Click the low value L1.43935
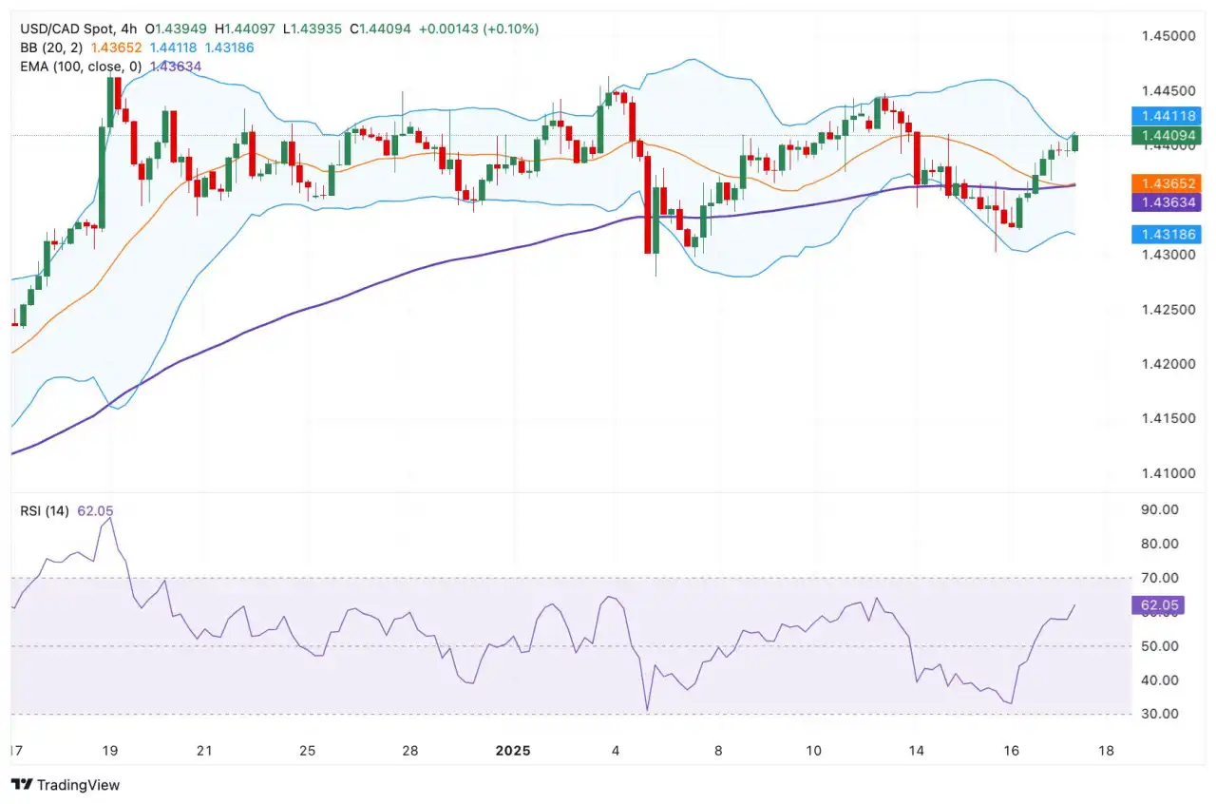1216x804 pixels. (313, 29)
